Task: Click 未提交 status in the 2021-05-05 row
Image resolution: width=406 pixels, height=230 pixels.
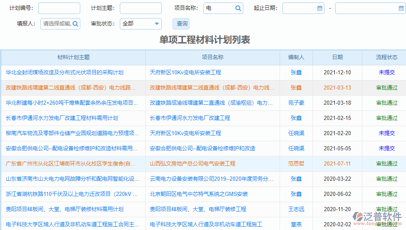Action: click(x=387, y=149)
